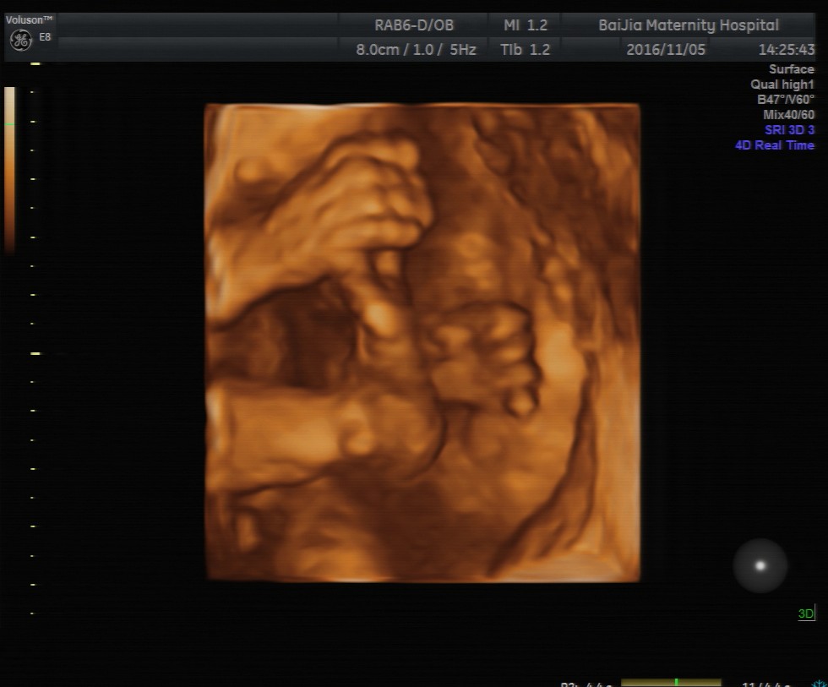Click the 2016/11/05 exam date
Viewport: 828px width, 687px height.
click(x=666, y=50)
